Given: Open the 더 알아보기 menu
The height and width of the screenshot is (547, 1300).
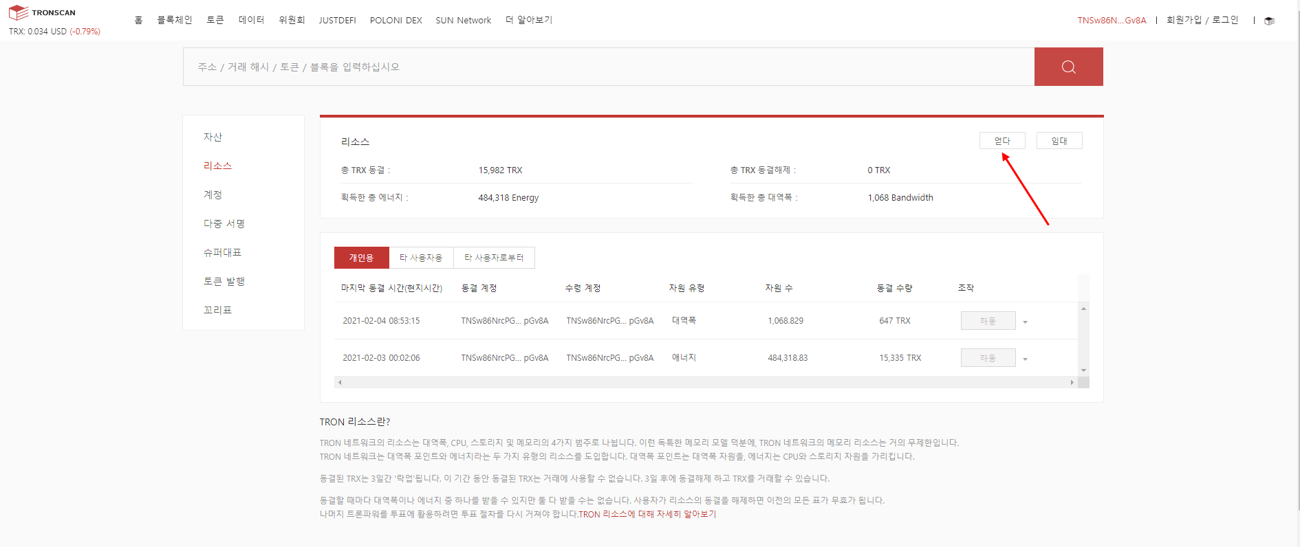Looking at the screenshot, I should (x=528, y=20).
